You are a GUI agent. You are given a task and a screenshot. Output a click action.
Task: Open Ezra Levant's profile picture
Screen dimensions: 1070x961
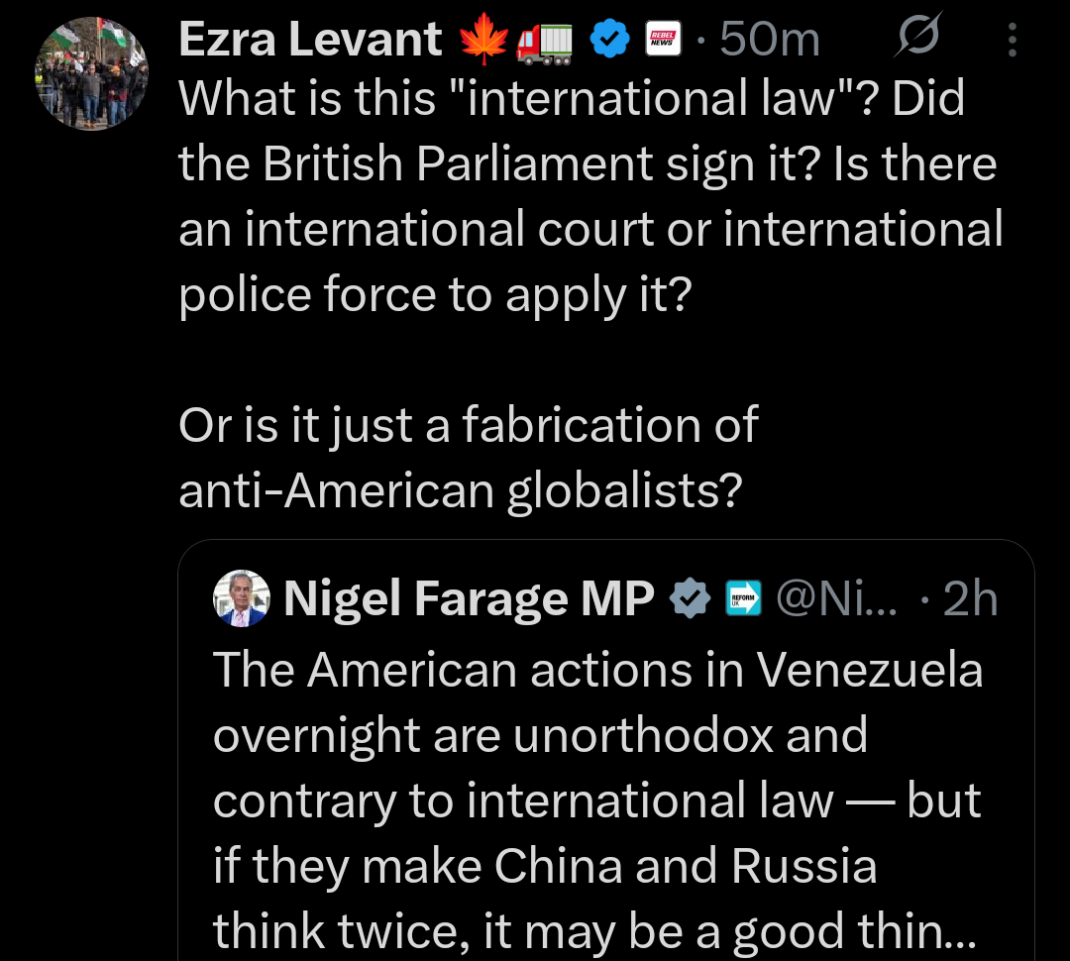tap(92, 72)
